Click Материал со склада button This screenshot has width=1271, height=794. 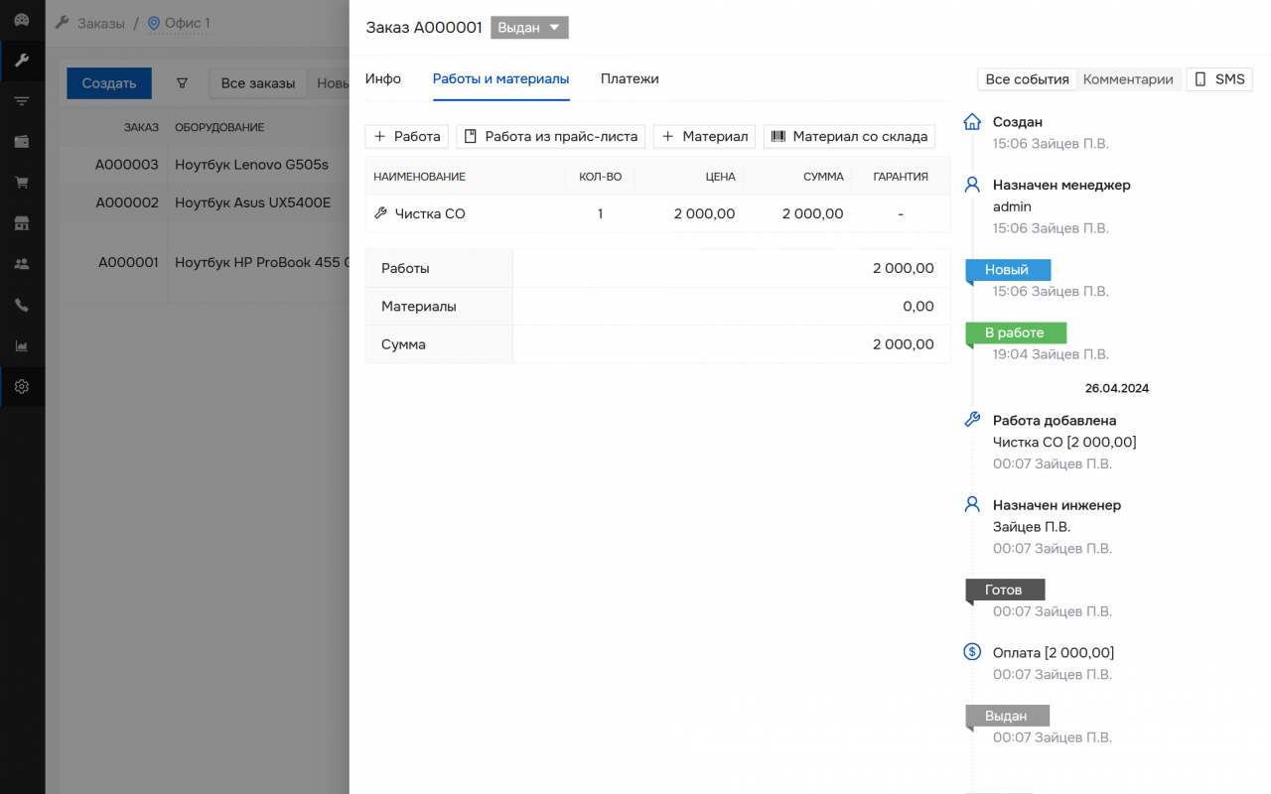(850, 136)
